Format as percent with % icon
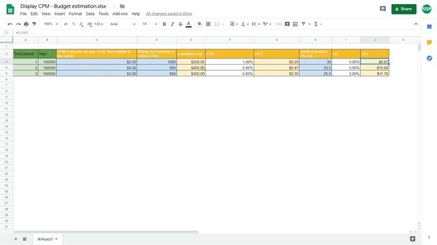 [x=74, y=24]
